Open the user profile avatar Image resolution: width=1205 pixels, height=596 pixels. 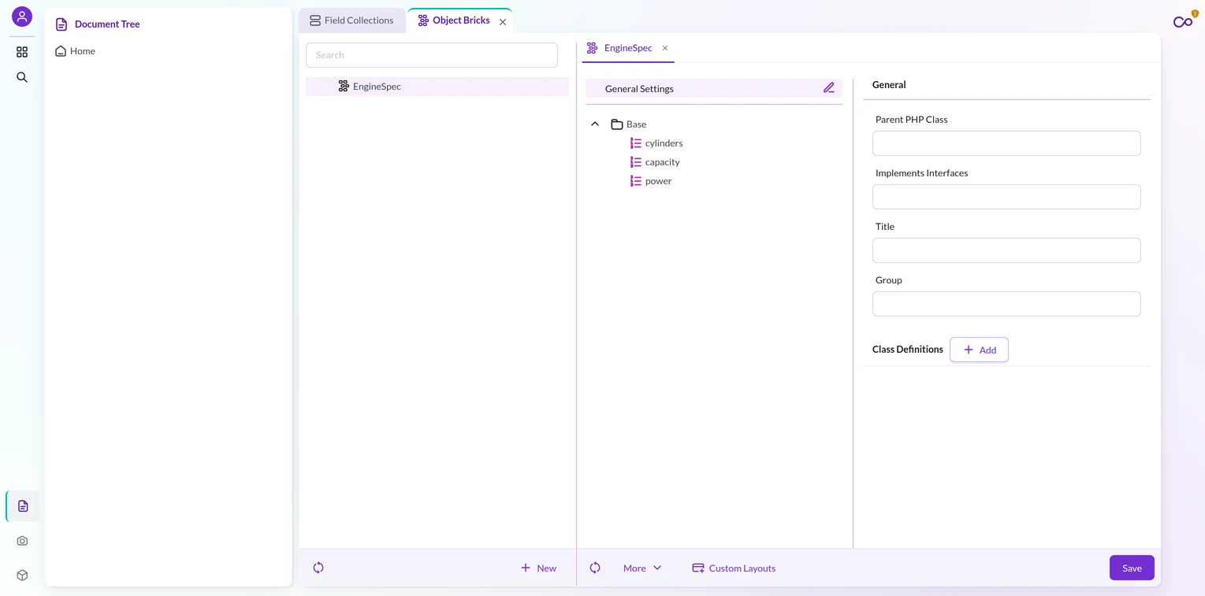point(22,17)
